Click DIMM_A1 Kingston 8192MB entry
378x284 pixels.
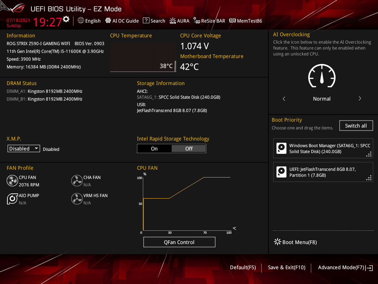tap(44, 91)
